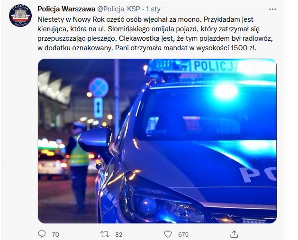Click the Policja Warszawa display name
The image size is (298, 240).
pyautogui.click(x=66, y=9)
